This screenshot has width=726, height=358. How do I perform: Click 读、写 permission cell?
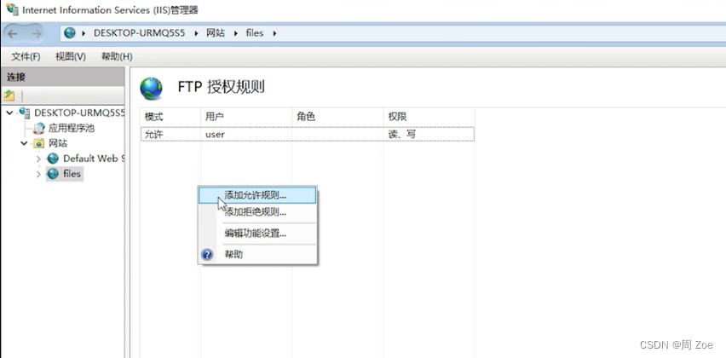click(401, 135)
